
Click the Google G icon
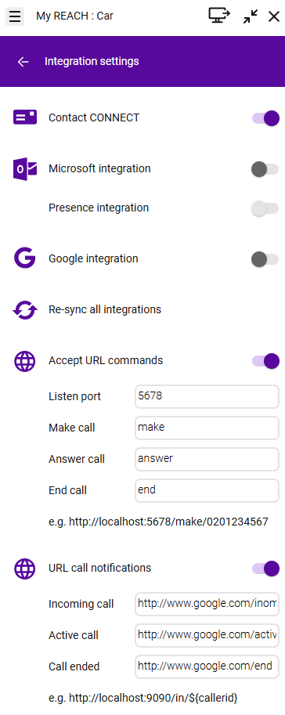click(24, 258)
